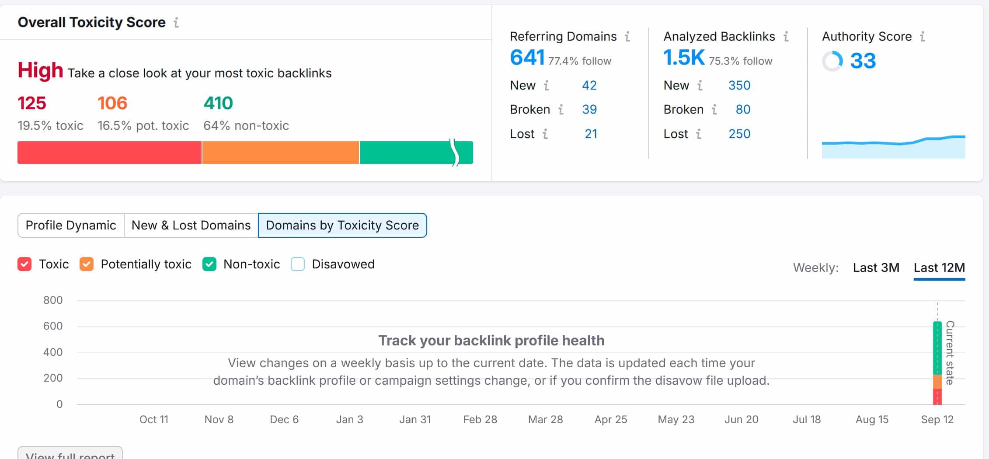The height and width of the screenshot is (459, 989).
Task: Click info icon beside Overall Toxicity Score
Action: point(176,22)
